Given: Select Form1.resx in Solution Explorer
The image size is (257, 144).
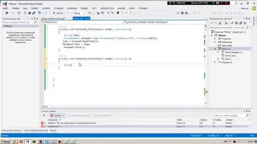Looking at the screenshot, I should coord(230,56).
